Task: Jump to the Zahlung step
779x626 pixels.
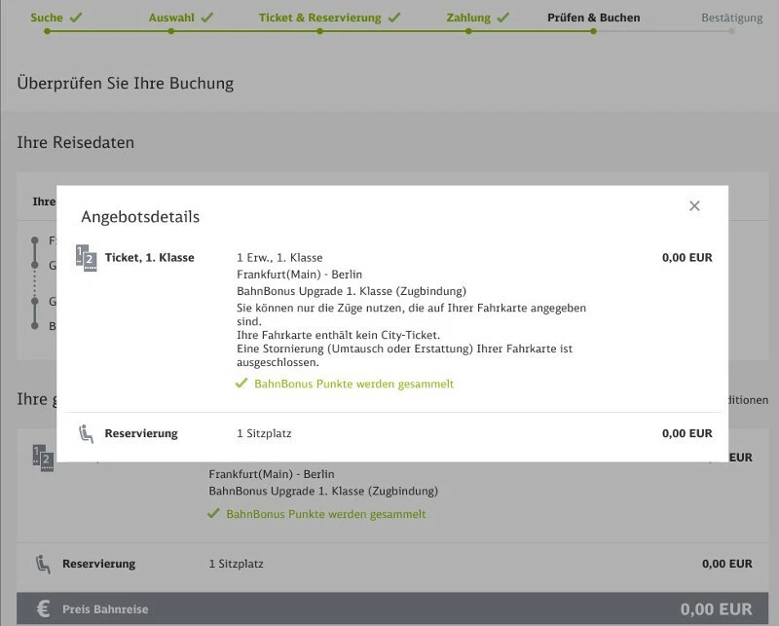Action: (468, 18)
